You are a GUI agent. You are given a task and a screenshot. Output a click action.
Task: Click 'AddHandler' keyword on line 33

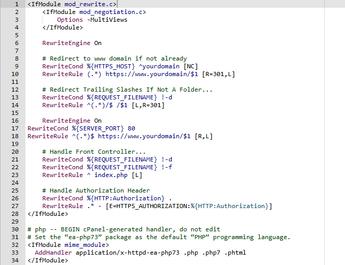tap(53, 253)
